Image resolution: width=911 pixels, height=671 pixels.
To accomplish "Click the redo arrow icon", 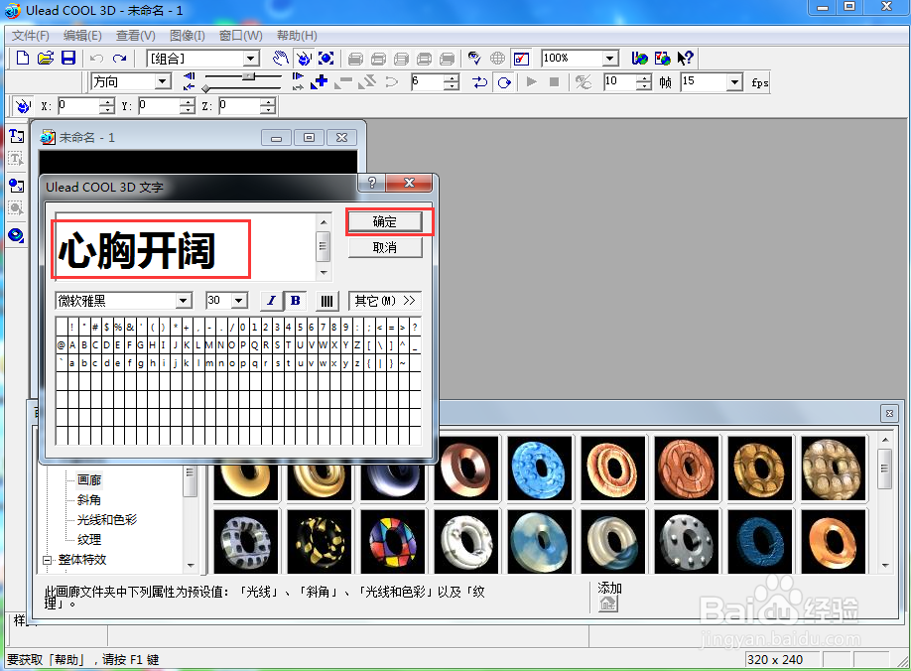I will tap(120, 59).
